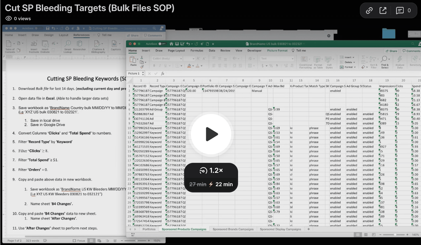Copy the video link with the chain icon
Screen dimensions: 421x245
[369, 11]
